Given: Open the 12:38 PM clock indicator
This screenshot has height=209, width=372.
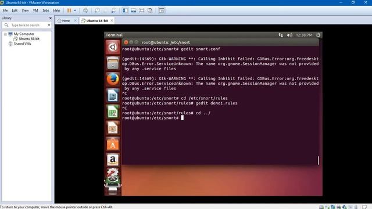Looking at the screenshot, I should [x=304, y=35].
